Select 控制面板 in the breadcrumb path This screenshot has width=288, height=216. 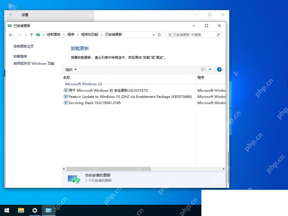coord(54,35)
